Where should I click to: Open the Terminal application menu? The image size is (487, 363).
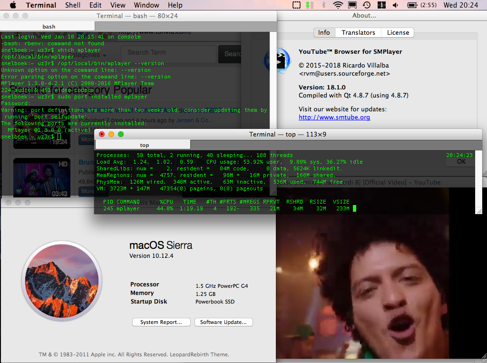tap(41, 5)
